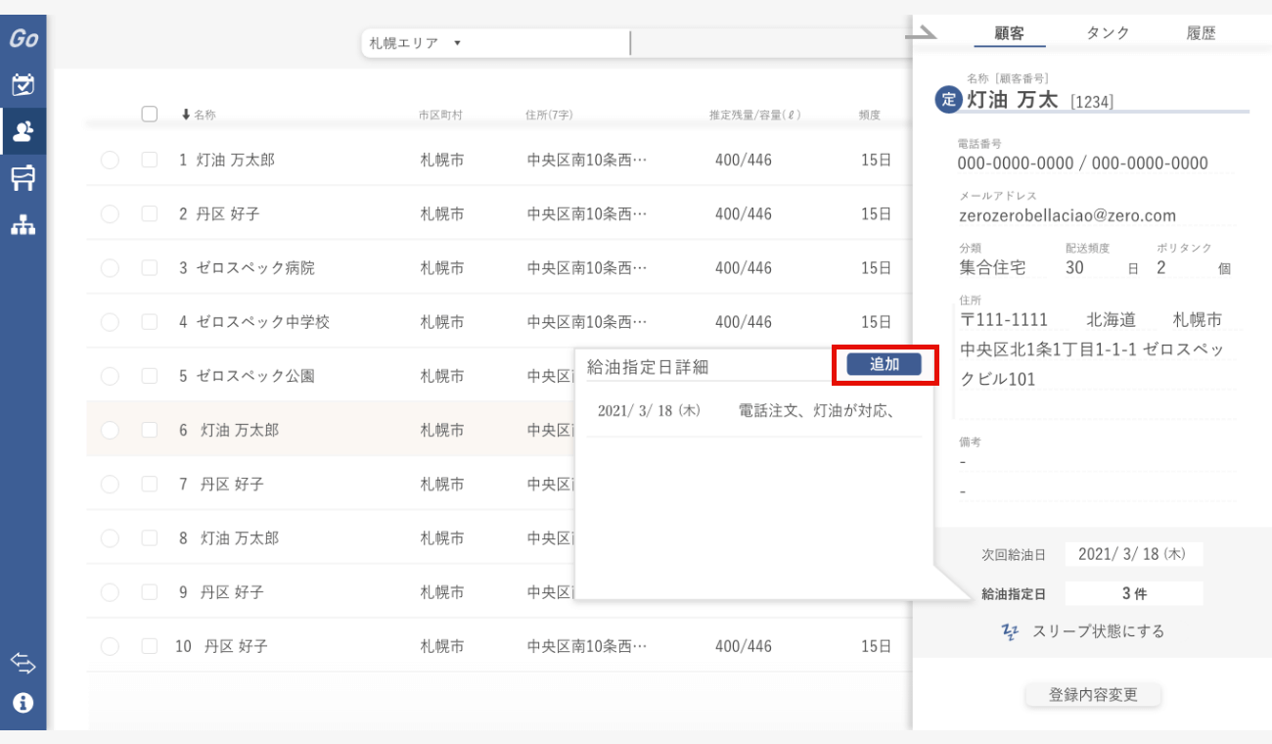
Task: Click the 給油指定日 3件 field
Action: click(x=1134, y=593)
